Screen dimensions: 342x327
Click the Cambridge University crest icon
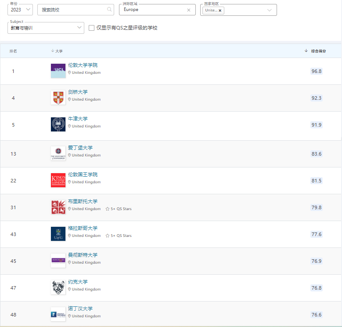click(x=58, y=98)
